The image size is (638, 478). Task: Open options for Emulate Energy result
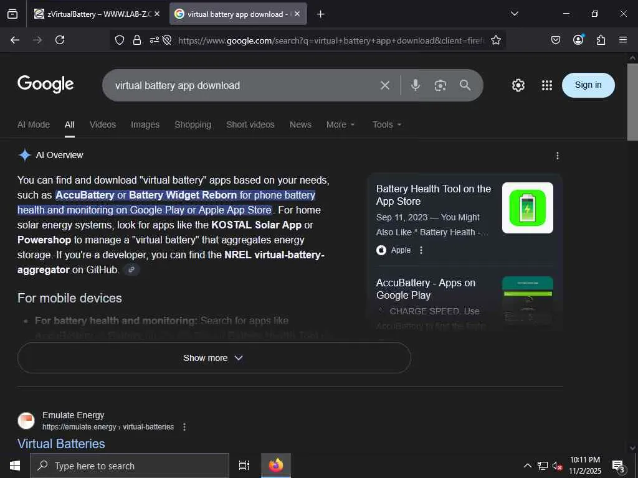(184, 427)
